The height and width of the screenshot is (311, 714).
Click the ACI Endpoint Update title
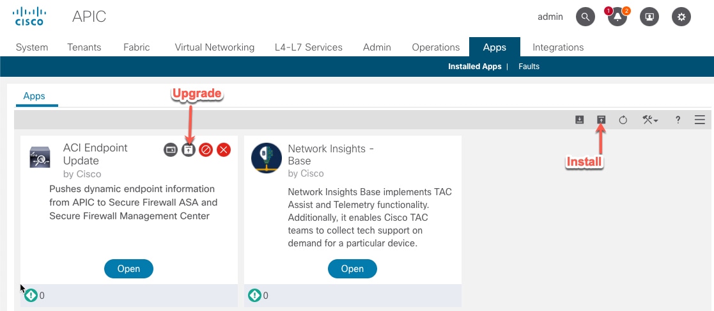(95, 154)
